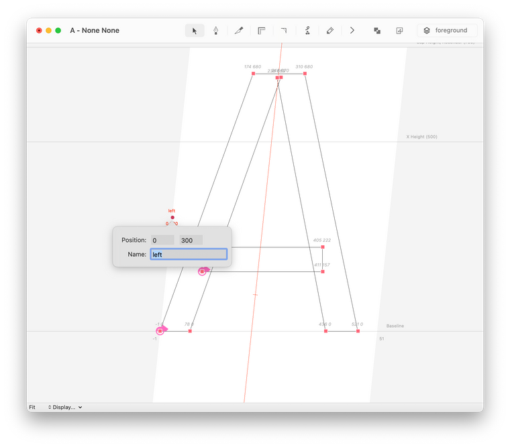Open the foreground layer selector
This screenshot has height=447, width=510.
pos(447,31)
